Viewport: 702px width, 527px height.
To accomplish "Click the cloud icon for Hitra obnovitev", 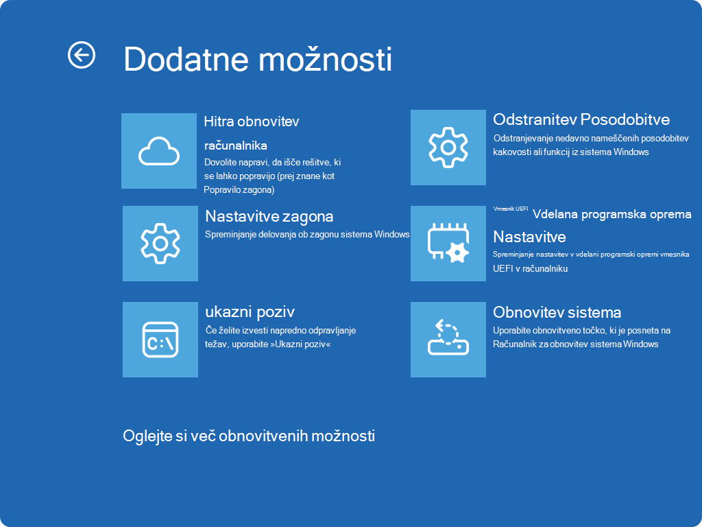I will (x=159, y=151).
